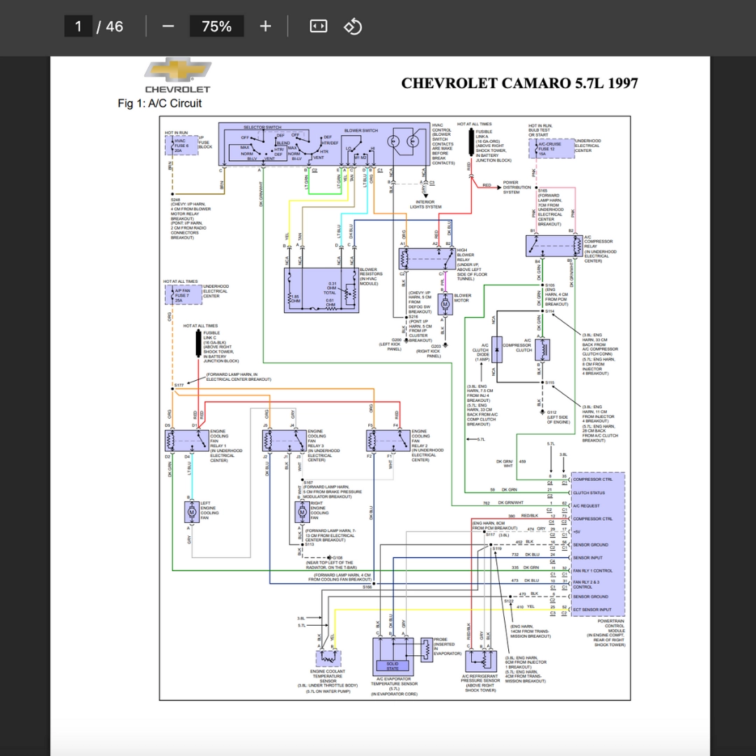Click the Right Engine Cooling Fan motor

click(x=302, y=512)
